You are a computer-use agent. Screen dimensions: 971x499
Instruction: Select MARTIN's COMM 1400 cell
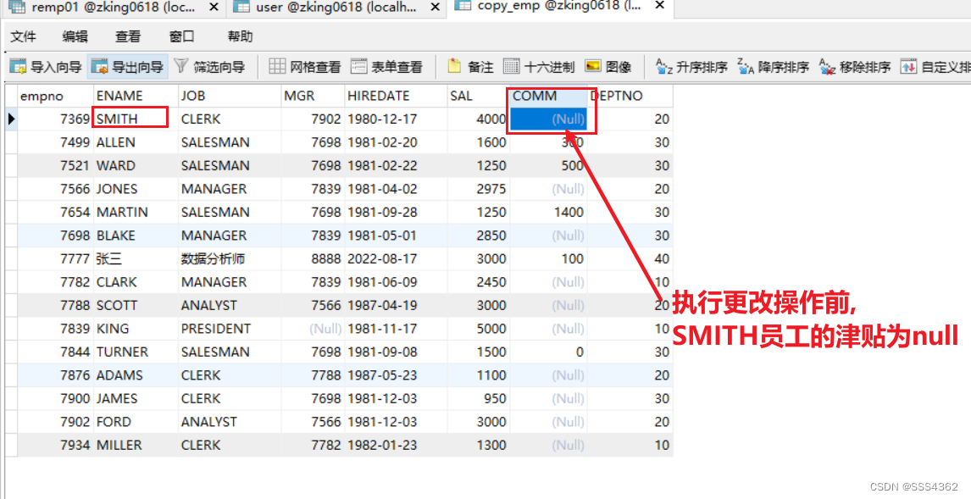tap(548, 212)
